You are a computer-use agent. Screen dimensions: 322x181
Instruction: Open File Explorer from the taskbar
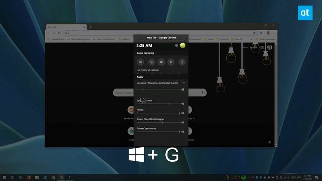(x=37, y=177)
